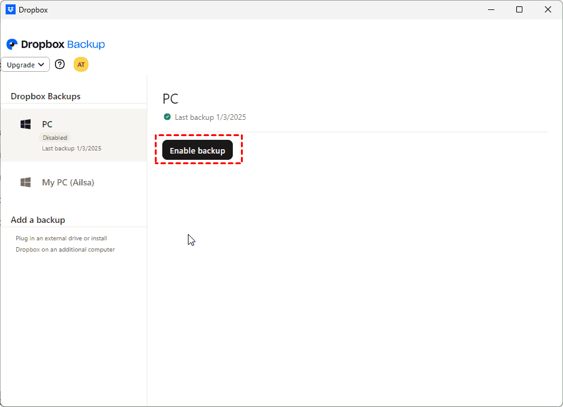
Task: Close the Dropbox window
Action: pyautogui.click(x=548, y=10)
